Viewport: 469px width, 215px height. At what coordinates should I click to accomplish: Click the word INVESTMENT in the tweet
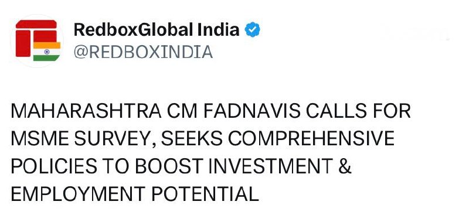[271, 166]
